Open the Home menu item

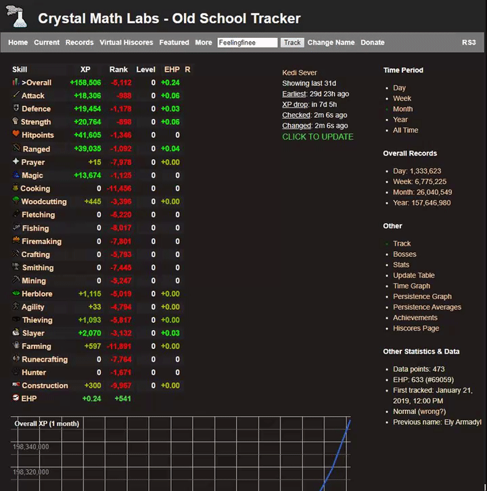18,43
